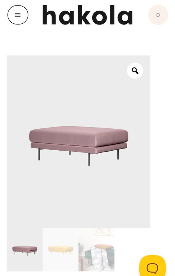The width and height of the screenshot is (175, 276).
Task: Open the cart showing 0 items
Action: [158, 15]
